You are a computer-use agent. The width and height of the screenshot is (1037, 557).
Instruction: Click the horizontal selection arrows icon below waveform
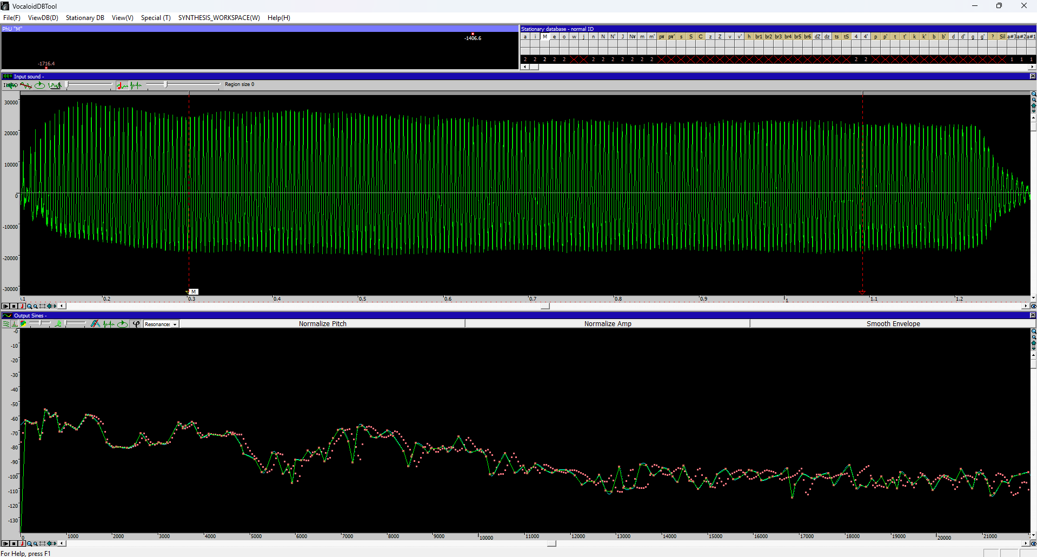tap(52, 306)
